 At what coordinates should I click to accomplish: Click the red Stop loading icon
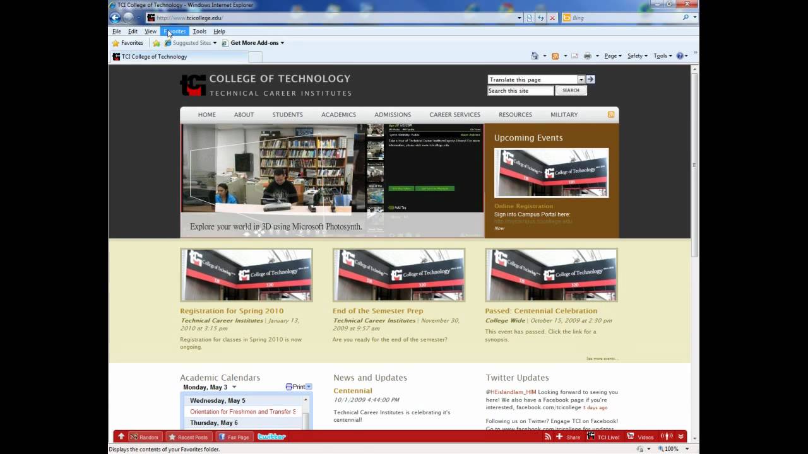pos(552,18)
